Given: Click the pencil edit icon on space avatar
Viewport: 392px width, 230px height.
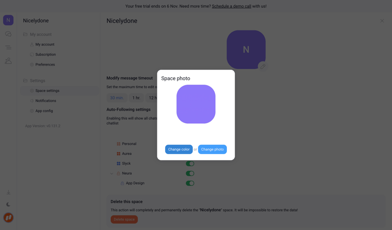Looking at the screenshot, I should (263, 66).
